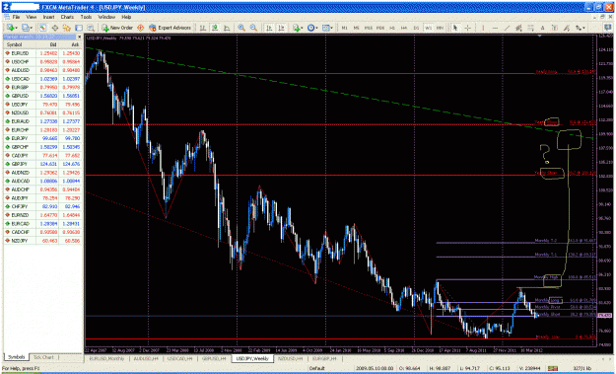
Task: Switch to the NZDUSD,H4 chart tab
Action: pyautogui.click(x=290, y=358)
